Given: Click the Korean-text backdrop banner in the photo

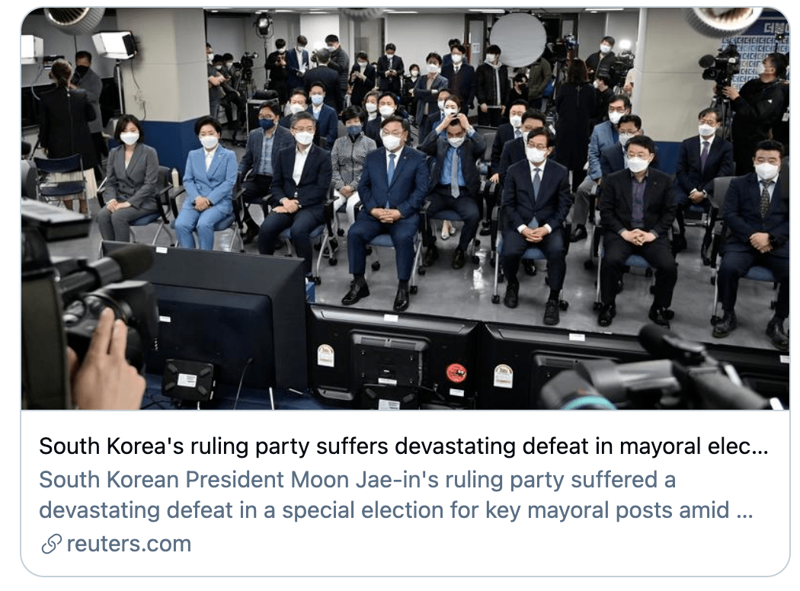Looking at the screenshot, I should pos(754,51).
